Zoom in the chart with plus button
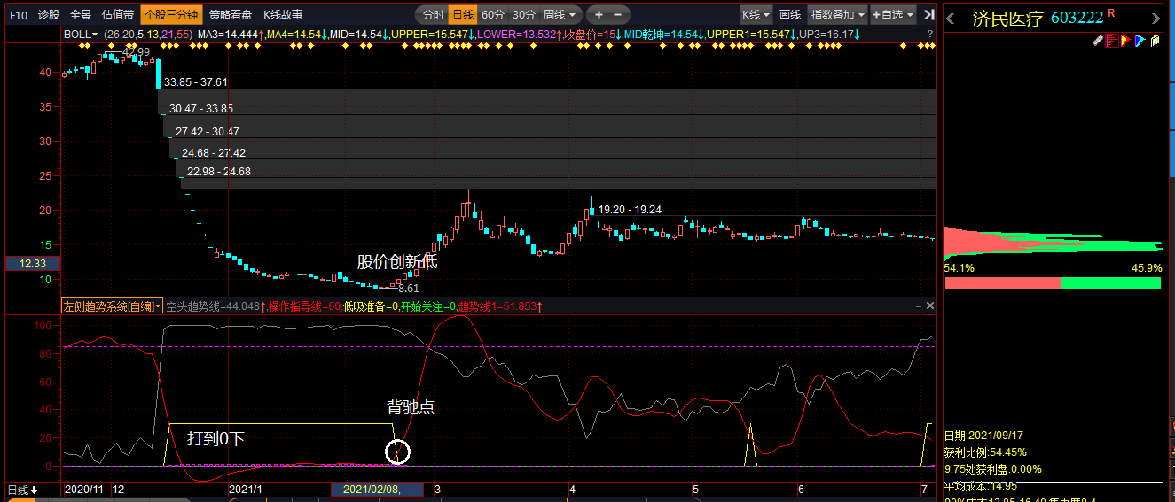The image size is (1175, 502). click(599, 15)
